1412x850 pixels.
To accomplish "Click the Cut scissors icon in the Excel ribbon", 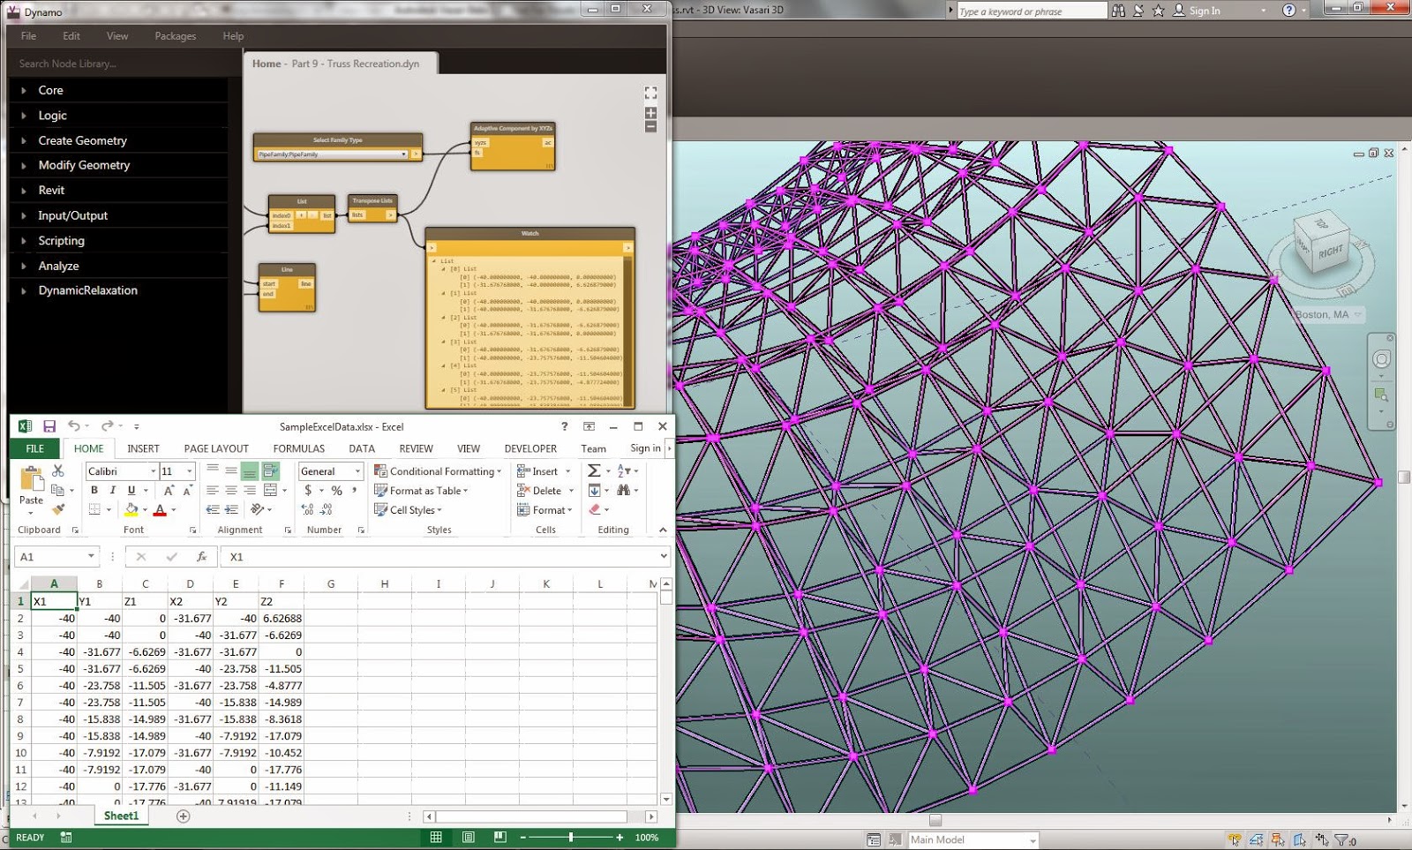I will coord(58,470).
